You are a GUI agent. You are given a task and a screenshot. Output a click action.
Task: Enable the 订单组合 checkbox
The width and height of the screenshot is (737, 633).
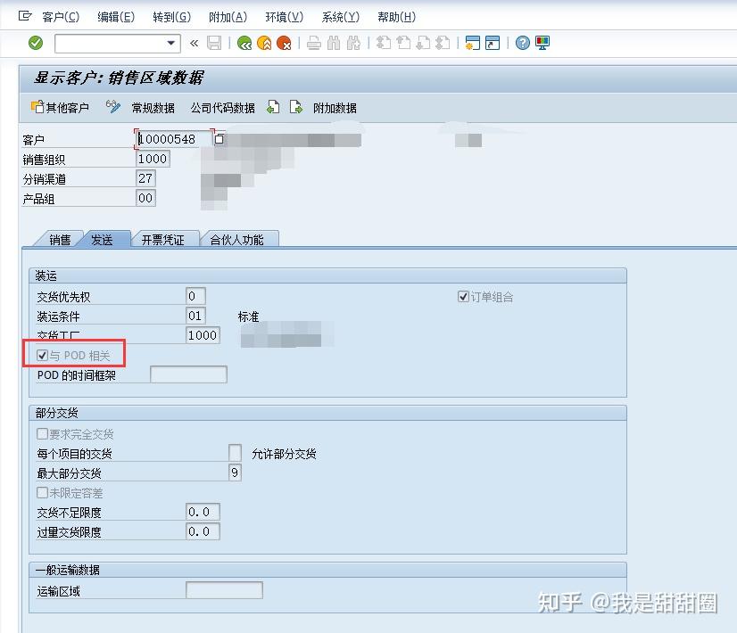[x=462, y=296]
